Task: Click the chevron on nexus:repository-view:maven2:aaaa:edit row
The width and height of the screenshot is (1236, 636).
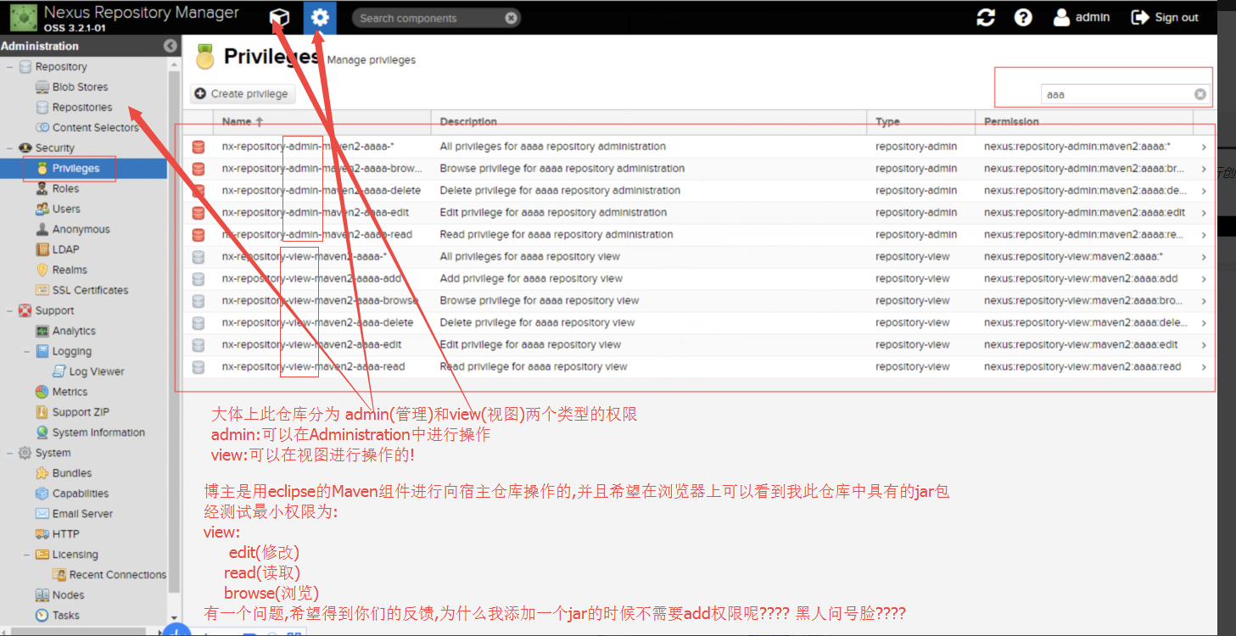Action: click(x=1204, y=345)
